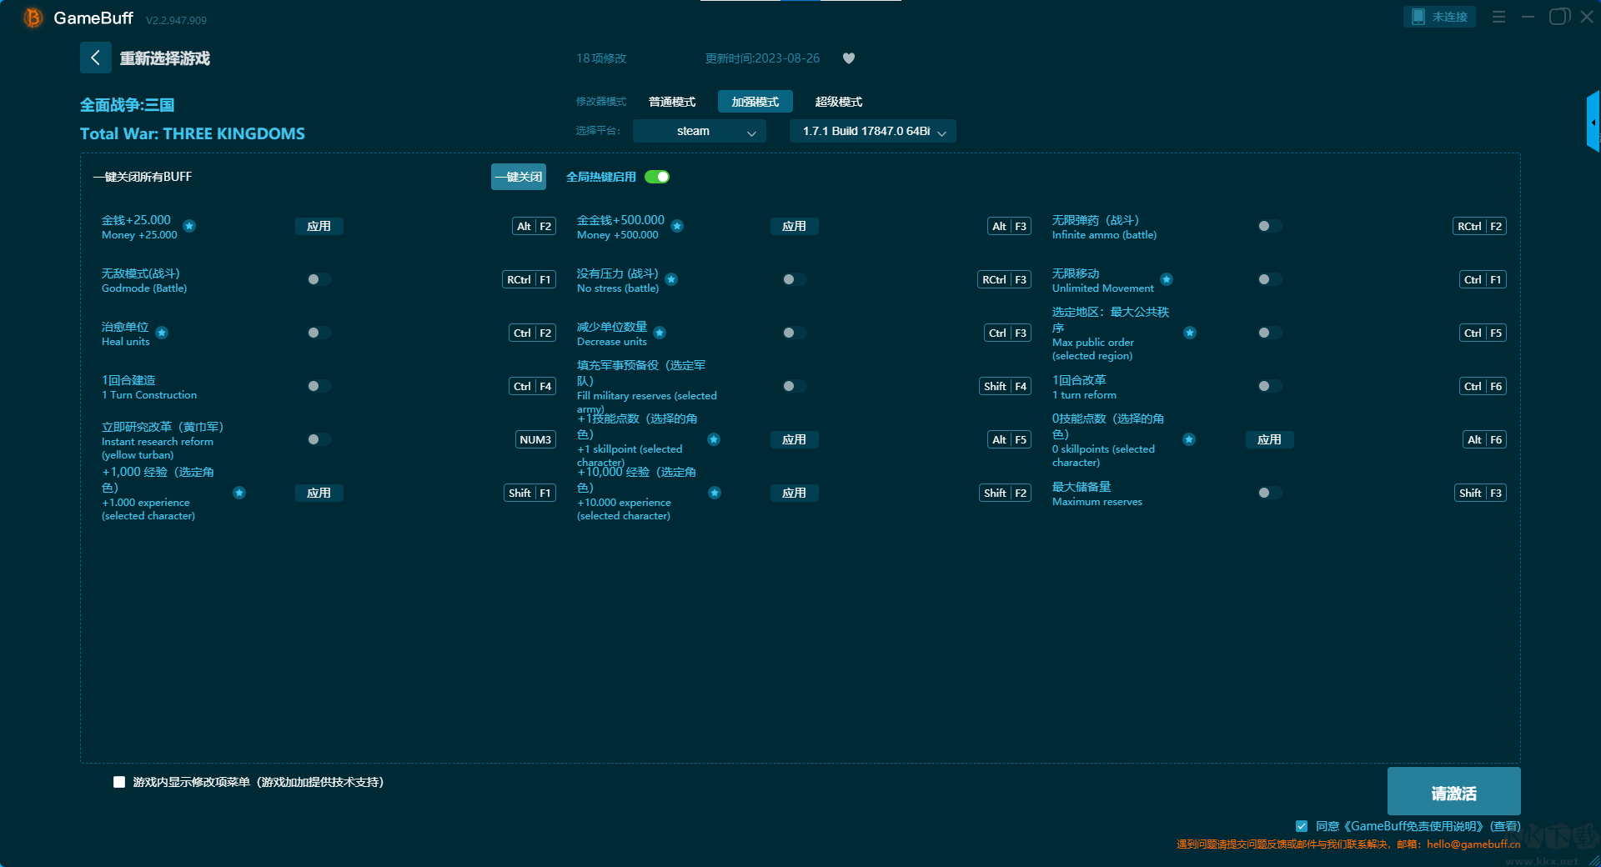
Task: Click the star beside Max public order
Action: 1190,333
